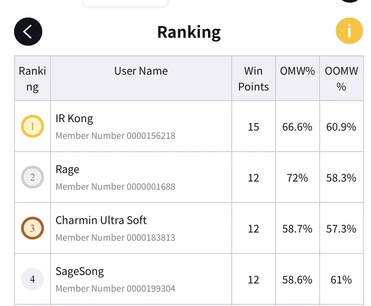Viewport: 371px width, 306px height.
Task: Open Rage player entry
Action: pos(68,170)
